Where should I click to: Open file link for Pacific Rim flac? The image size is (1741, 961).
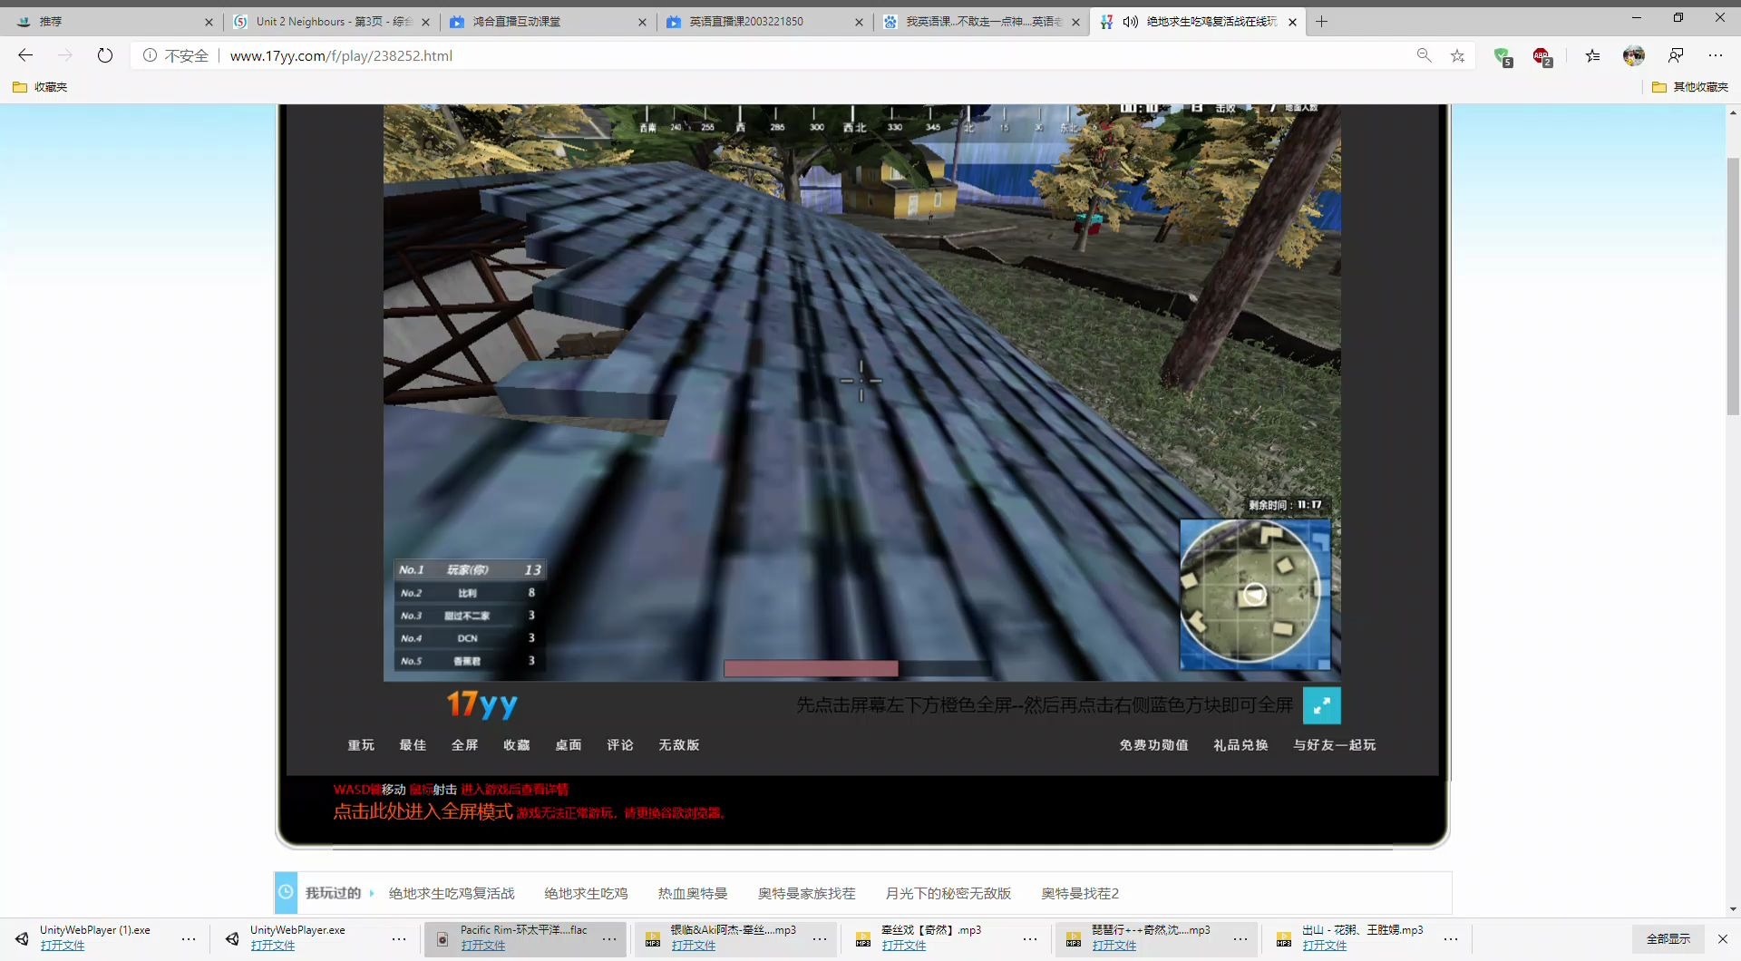point(482,945)
